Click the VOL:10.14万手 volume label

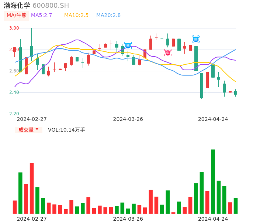click(66, 130)
